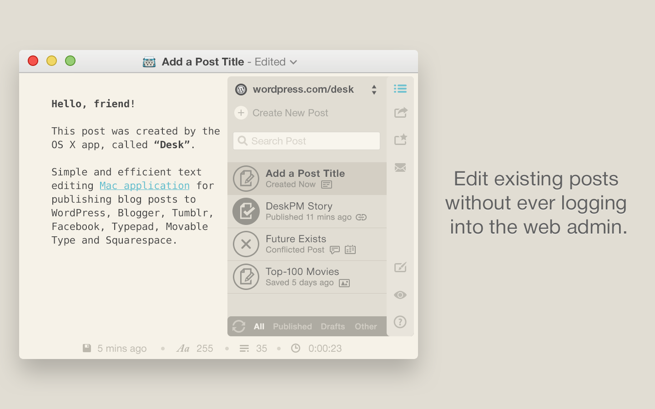The image size is (655, 409).
Task: Select the Other filter tab
Action: tap(366, 326)
